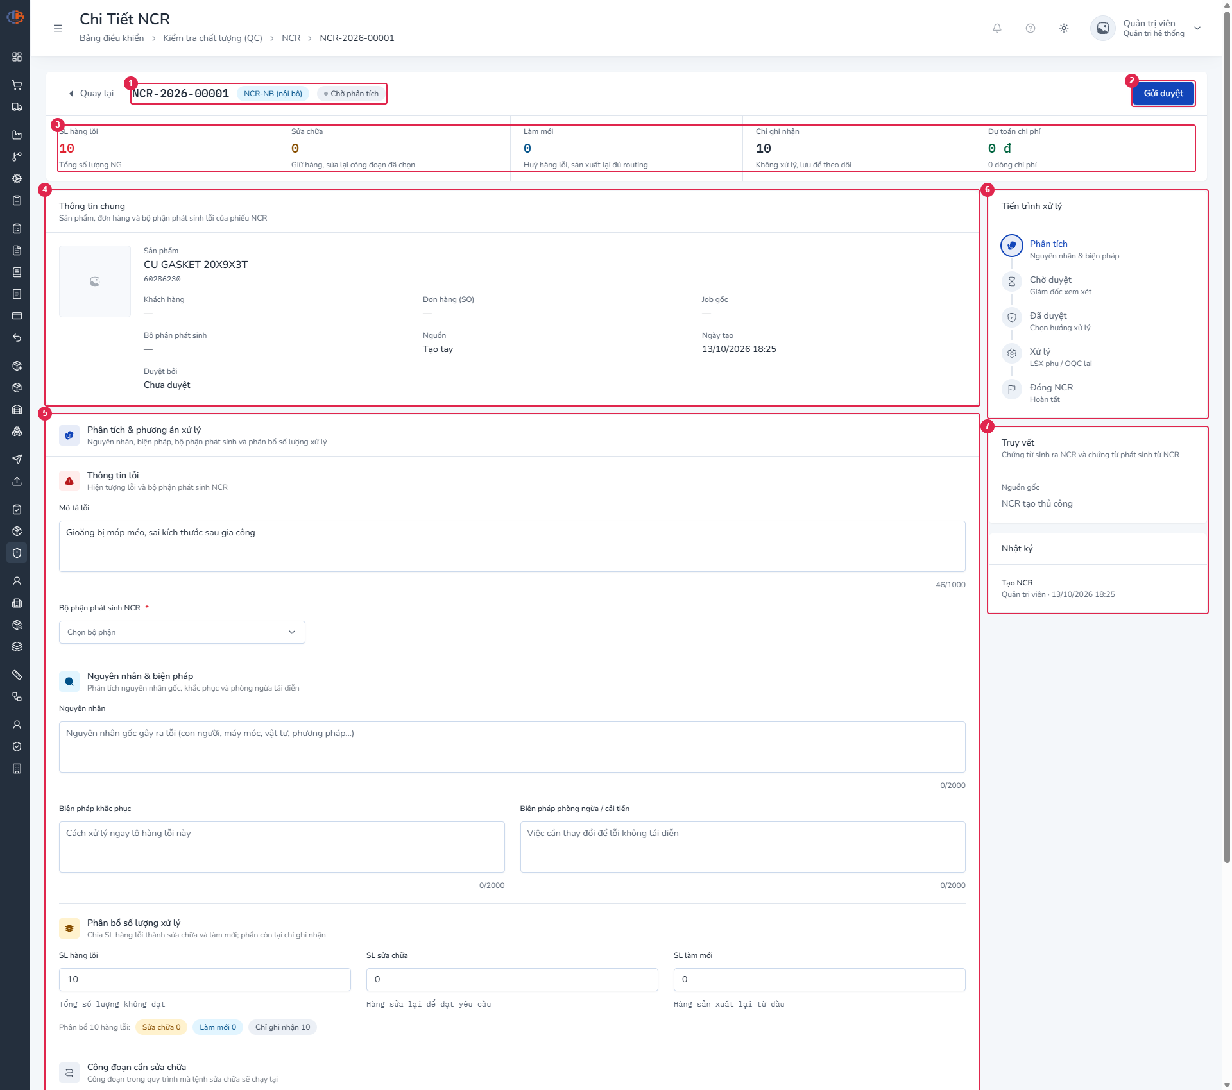Open the warehouse sidebar icon
This screenshot has height=1090, width=1232.
coord(17,409)
